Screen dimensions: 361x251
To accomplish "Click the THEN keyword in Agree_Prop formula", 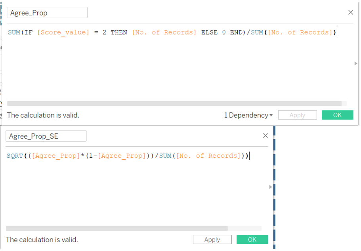I will (119, 33).
